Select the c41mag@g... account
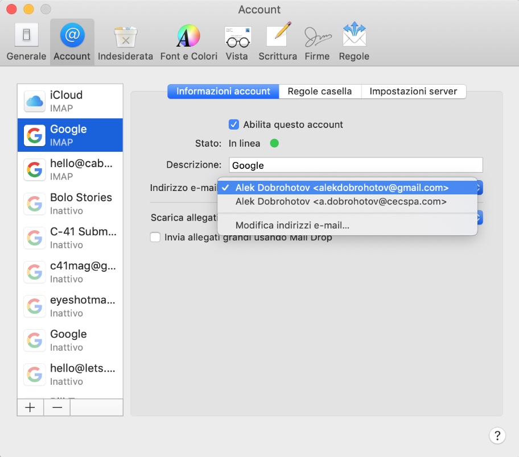The width and height of the screenshot is (519, 457). click(70, 272)
